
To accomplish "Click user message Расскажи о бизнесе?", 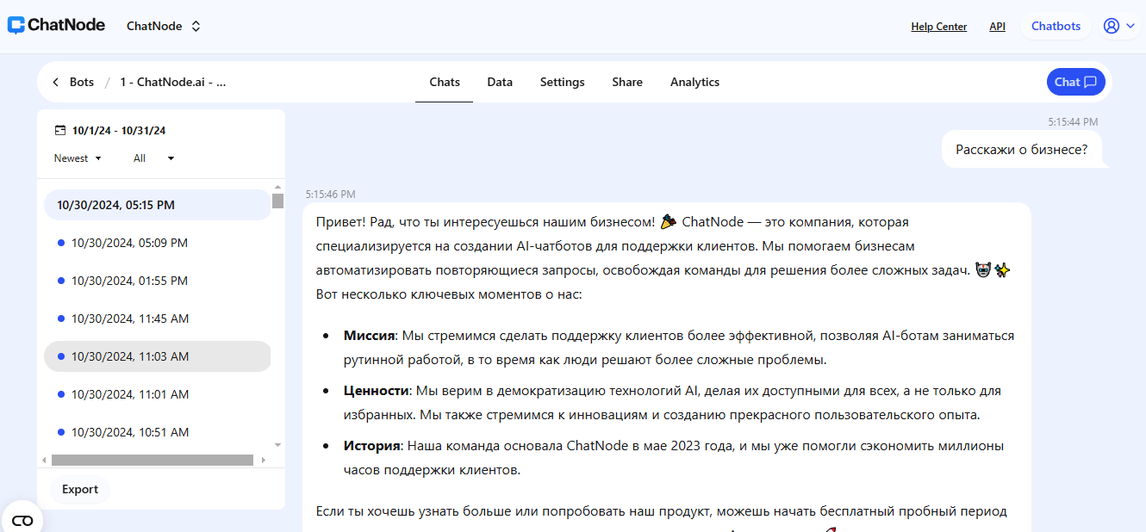I will (x=1021, y=150).
